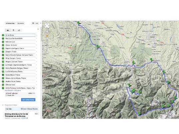Click the Driving directions to Col de Tramassel heading
Viewport: 179px width, 134px height.
16,115
